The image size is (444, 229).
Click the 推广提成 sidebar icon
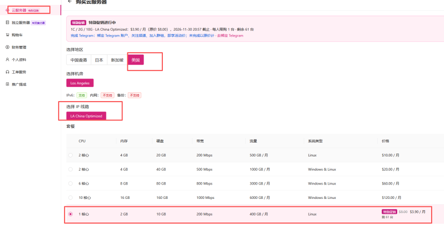(x=7, y=84)
